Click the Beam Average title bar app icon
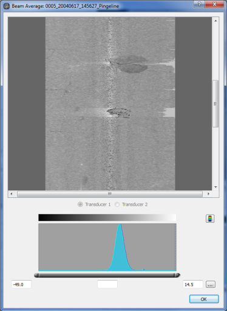The image size is (227, 311). (7, 6)
